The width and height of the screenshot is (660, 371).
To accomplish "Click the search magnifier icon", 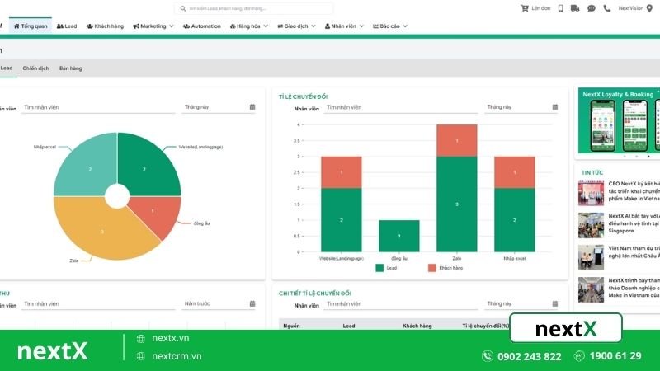I will pos(182,8).
